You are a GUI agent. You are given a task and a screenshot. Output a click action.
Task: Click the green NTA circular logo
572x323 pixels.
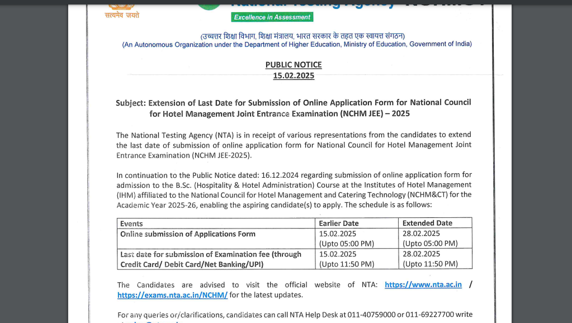coord(209,4)
